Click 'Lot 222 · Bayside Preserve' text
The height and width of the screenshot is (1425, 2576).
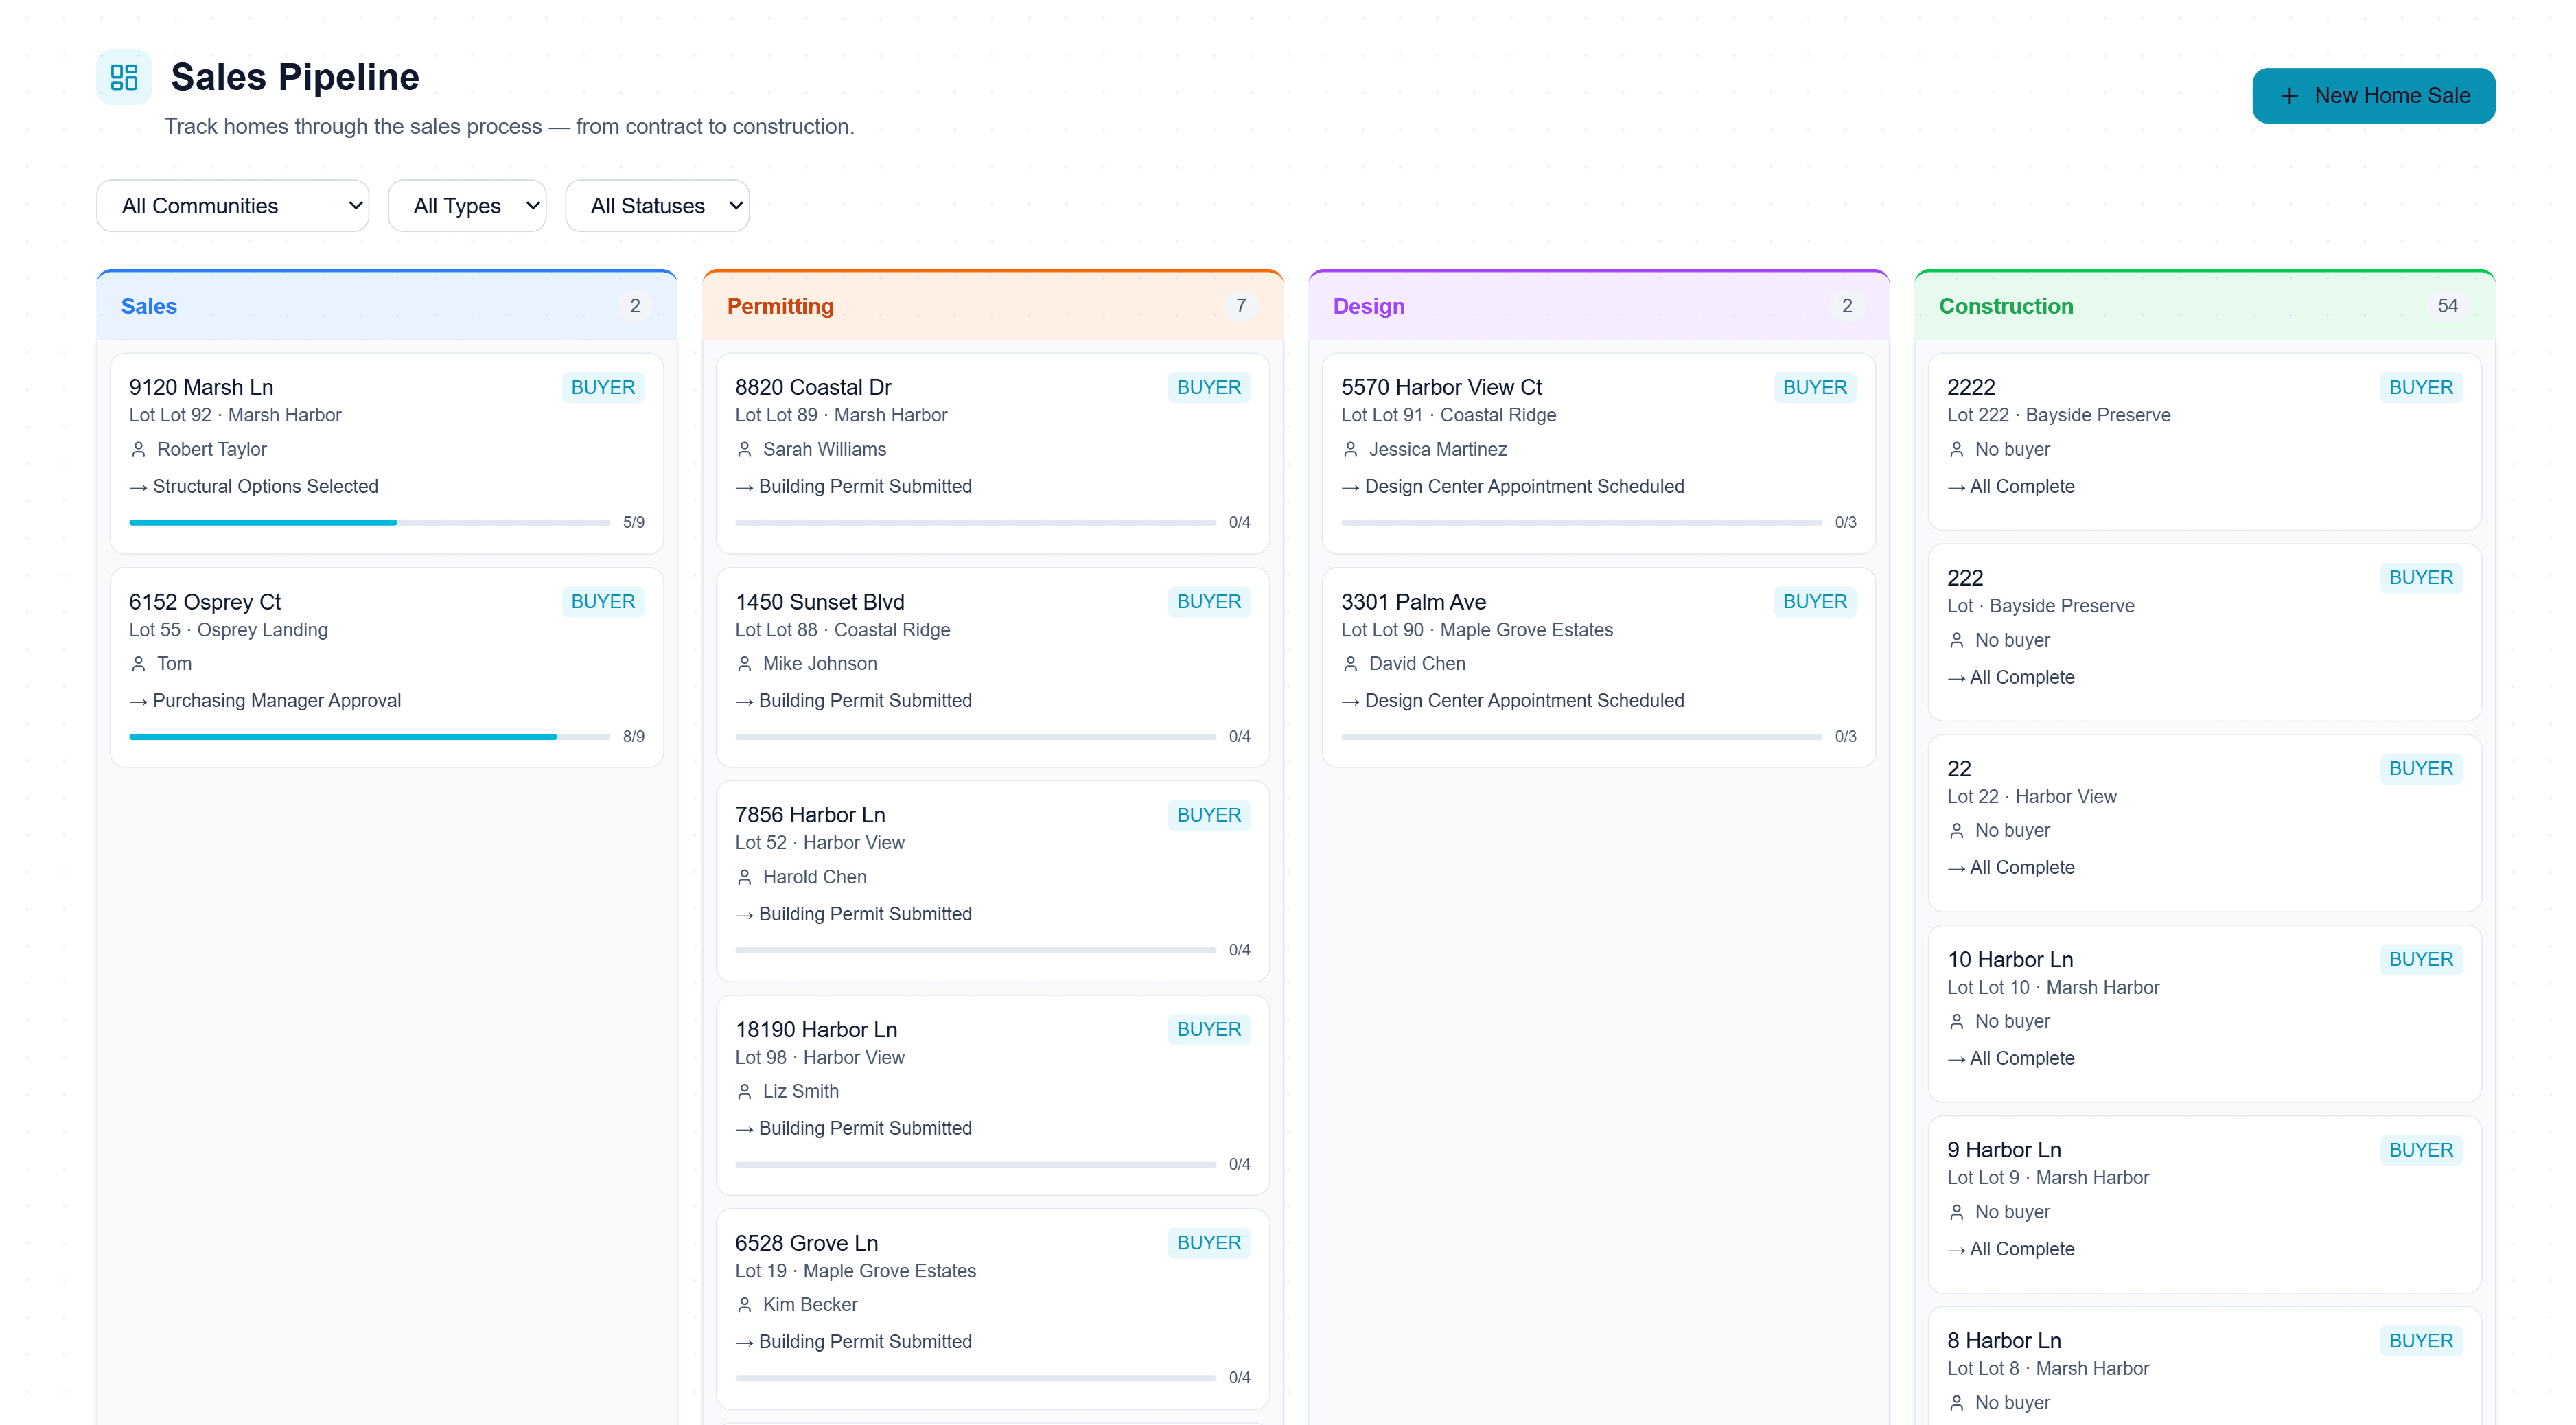[x=2058, y=415]
